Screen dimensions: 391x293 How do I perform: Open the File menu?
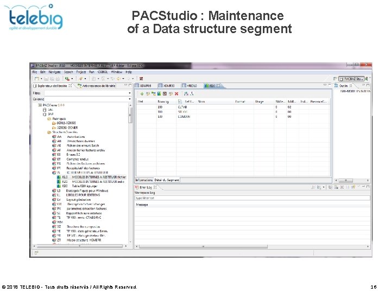point(34,72)
